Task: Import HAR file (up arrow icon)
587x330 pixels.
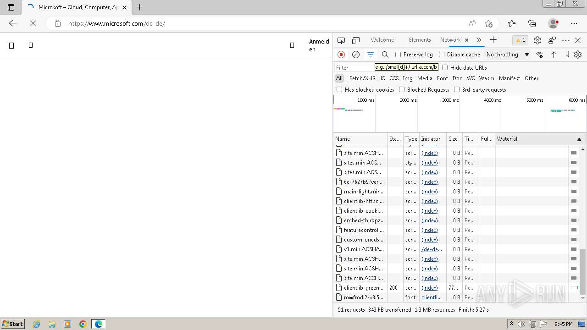Action: point(554,55)
